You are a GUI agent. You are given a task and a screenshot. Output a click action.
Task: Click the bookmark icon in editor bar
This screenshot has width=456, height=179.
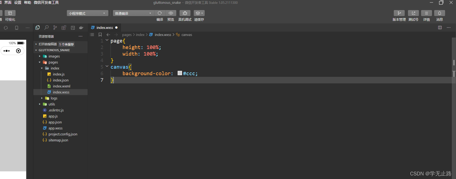100,35
